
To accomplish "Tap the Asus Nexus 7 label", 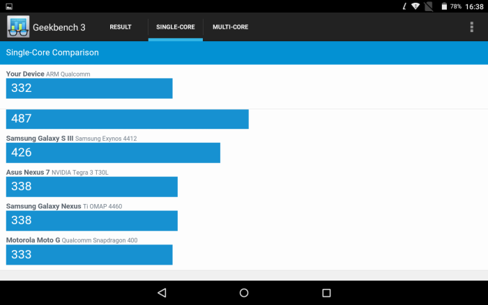I will [57, 172].
